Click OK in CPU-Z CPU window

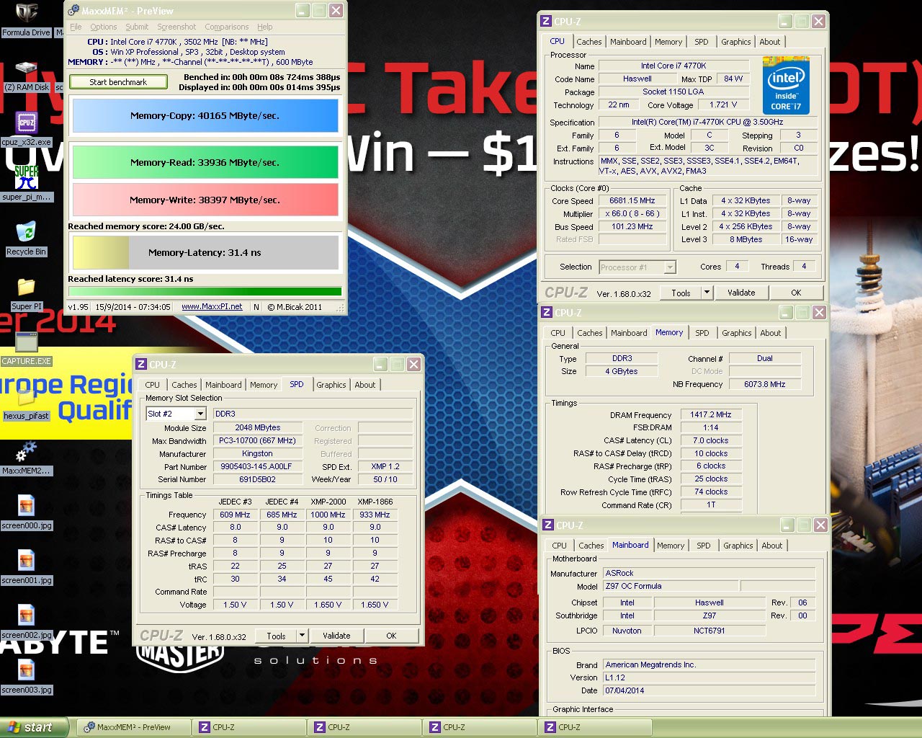[796, 293]
